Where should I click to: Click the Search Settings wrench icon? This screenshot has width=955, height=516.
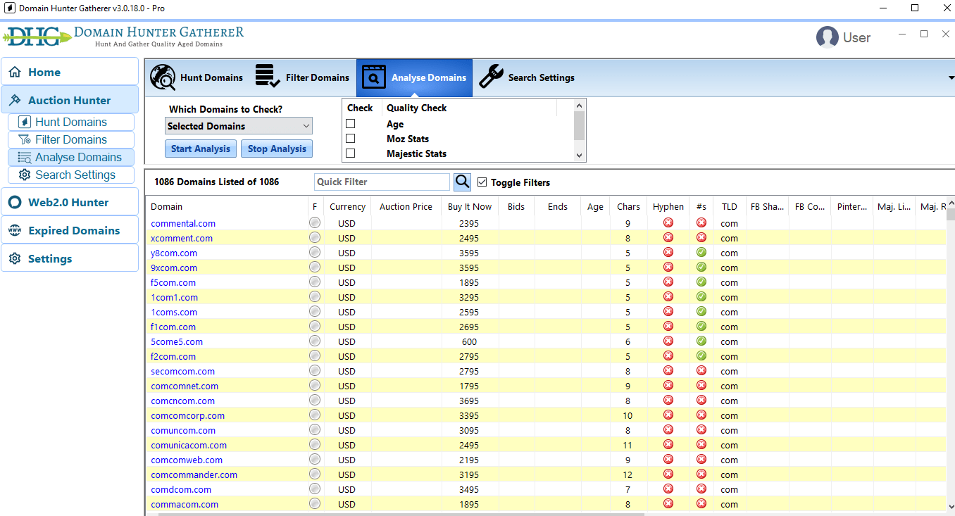(x=491, y=77)
